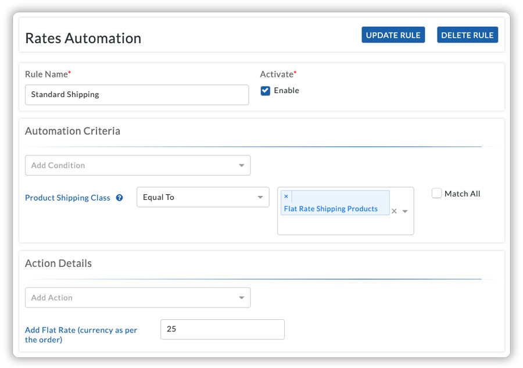The width and height of the screenshot is (523, 368).
Task: Click the Action Details heading
Action: pyautogui.click(x=58, y=263)
